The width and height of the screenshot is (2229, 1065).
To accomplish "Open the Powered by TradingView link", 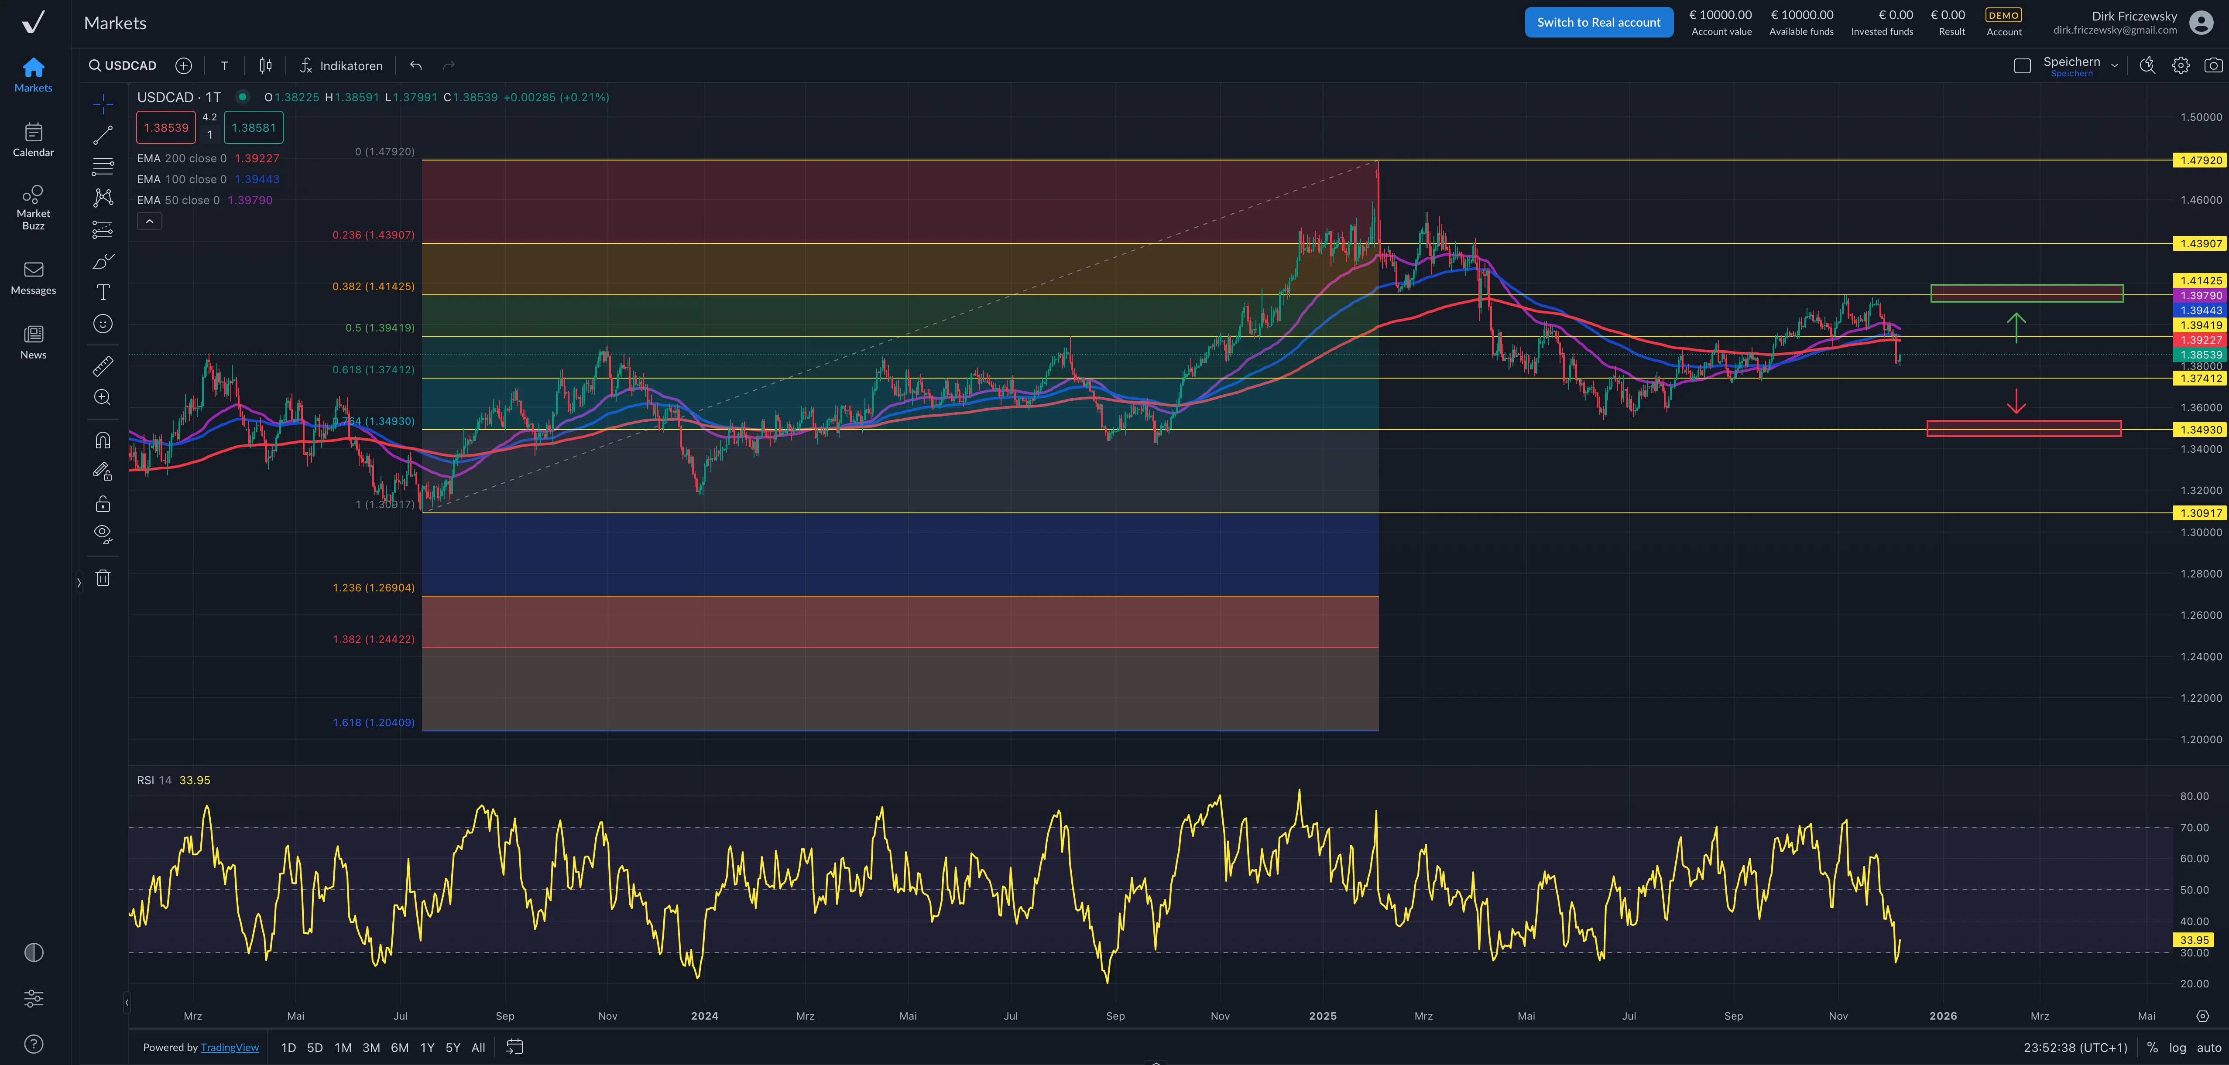I will pyautogui.click(x=230, y=1047).
